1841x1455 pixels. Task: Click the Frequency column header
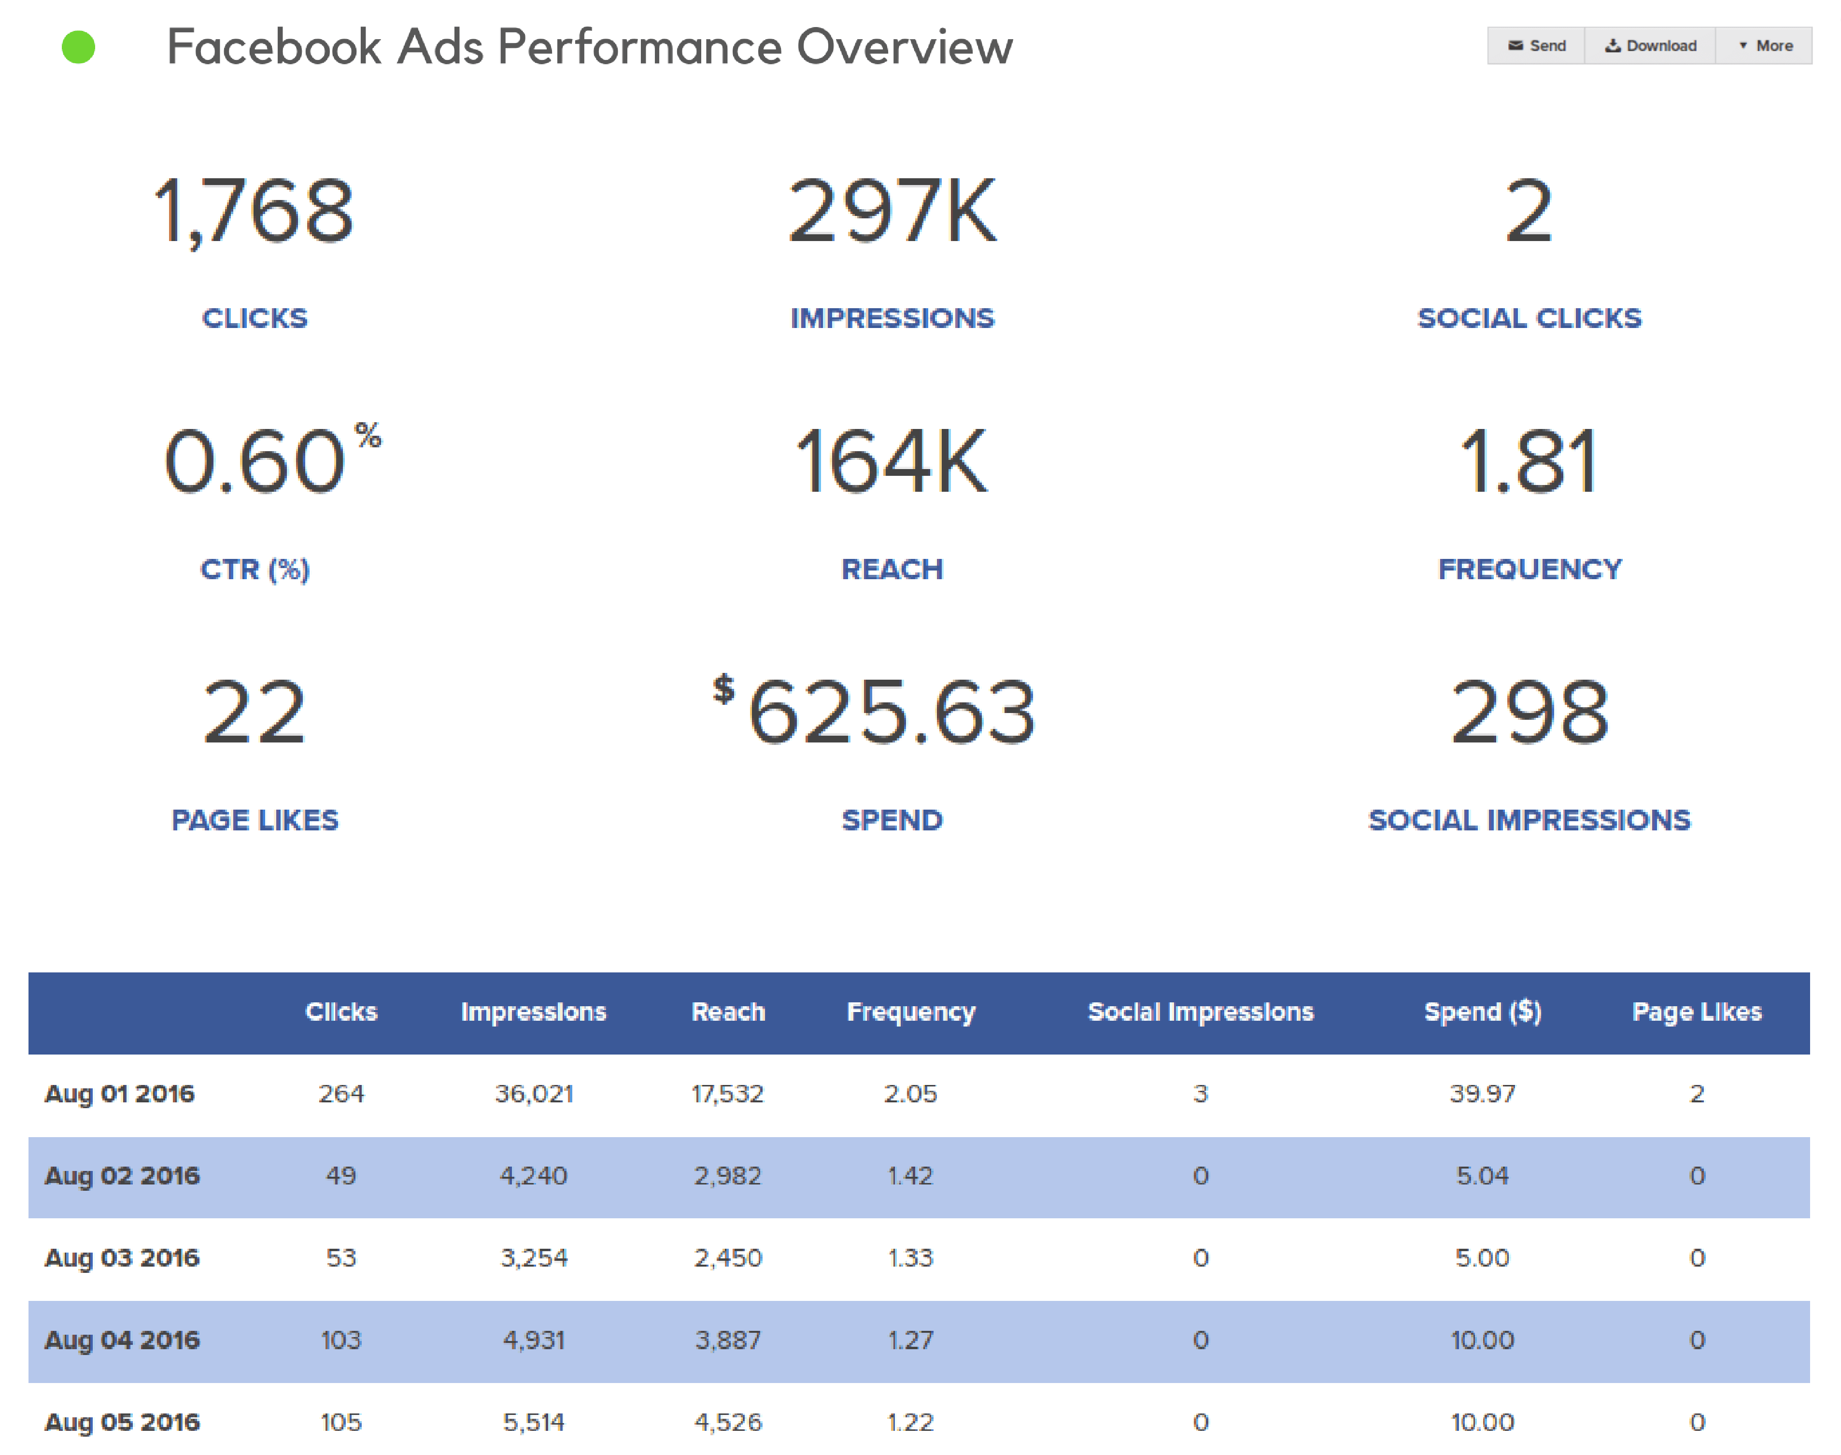pyautogui.click(x=910, y=1011)
